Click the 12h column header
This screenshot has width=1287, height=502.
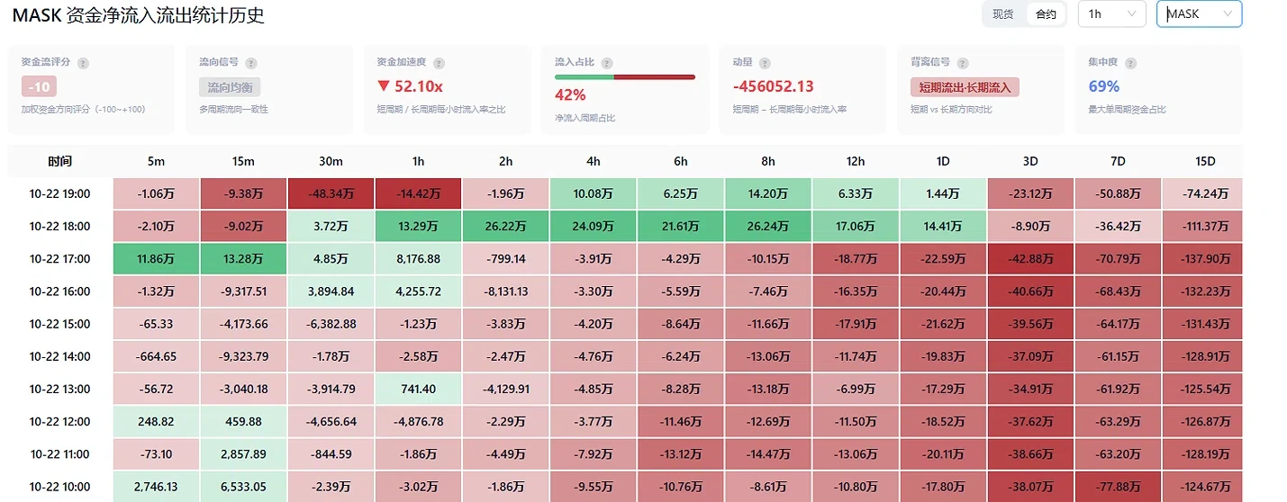(x=856, y=162)
